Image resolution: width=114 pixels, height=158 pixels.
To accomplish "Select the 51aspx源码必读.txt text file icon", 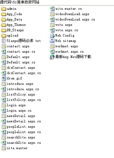I will pyautogui.click(x=4, y=41).
